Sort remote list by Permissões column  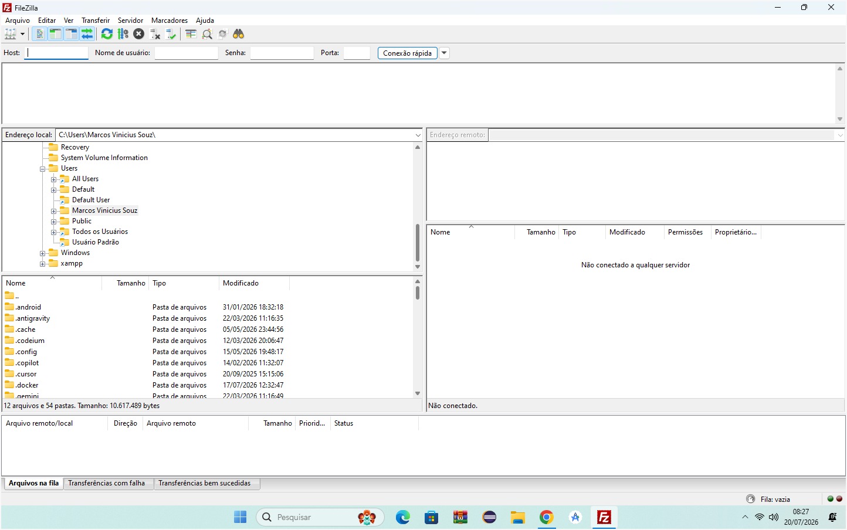[687, 232]
